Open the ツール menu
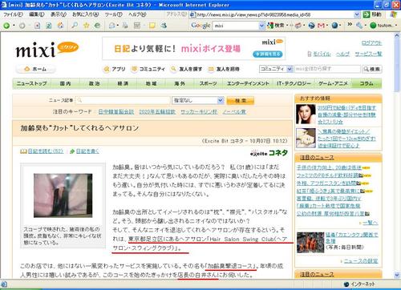The height and width of the screenshot is (290, 401). pos(114,14)
